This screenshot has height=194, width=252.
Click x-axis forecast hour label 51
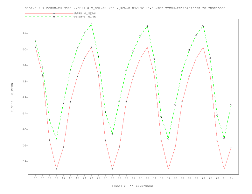pos(154,178)
